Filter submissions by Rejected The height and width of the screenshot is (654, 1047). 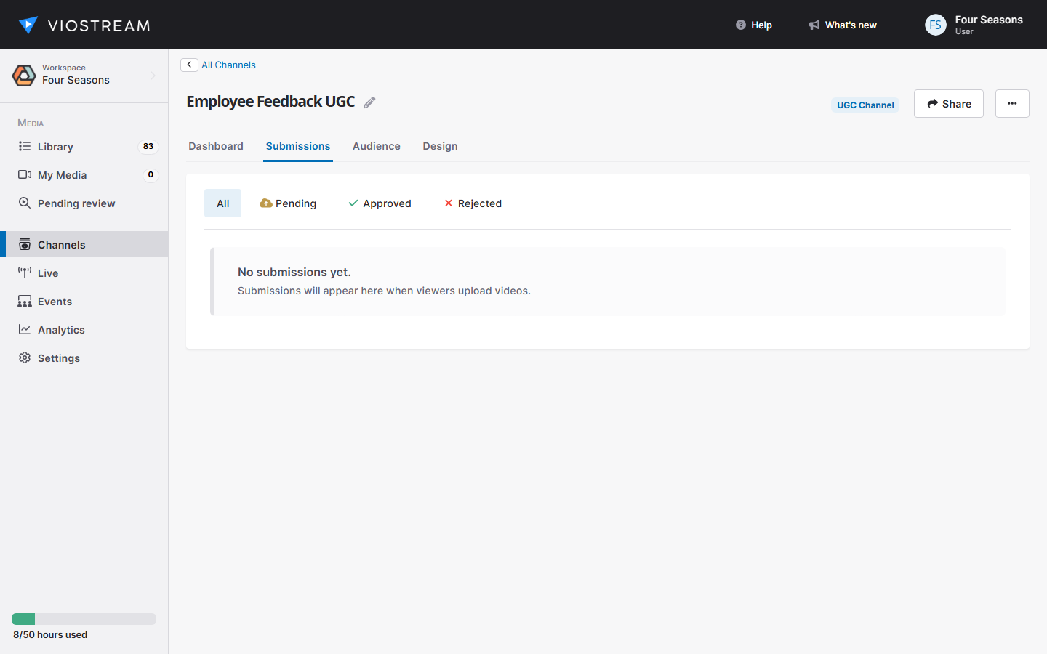pos(473,203)
